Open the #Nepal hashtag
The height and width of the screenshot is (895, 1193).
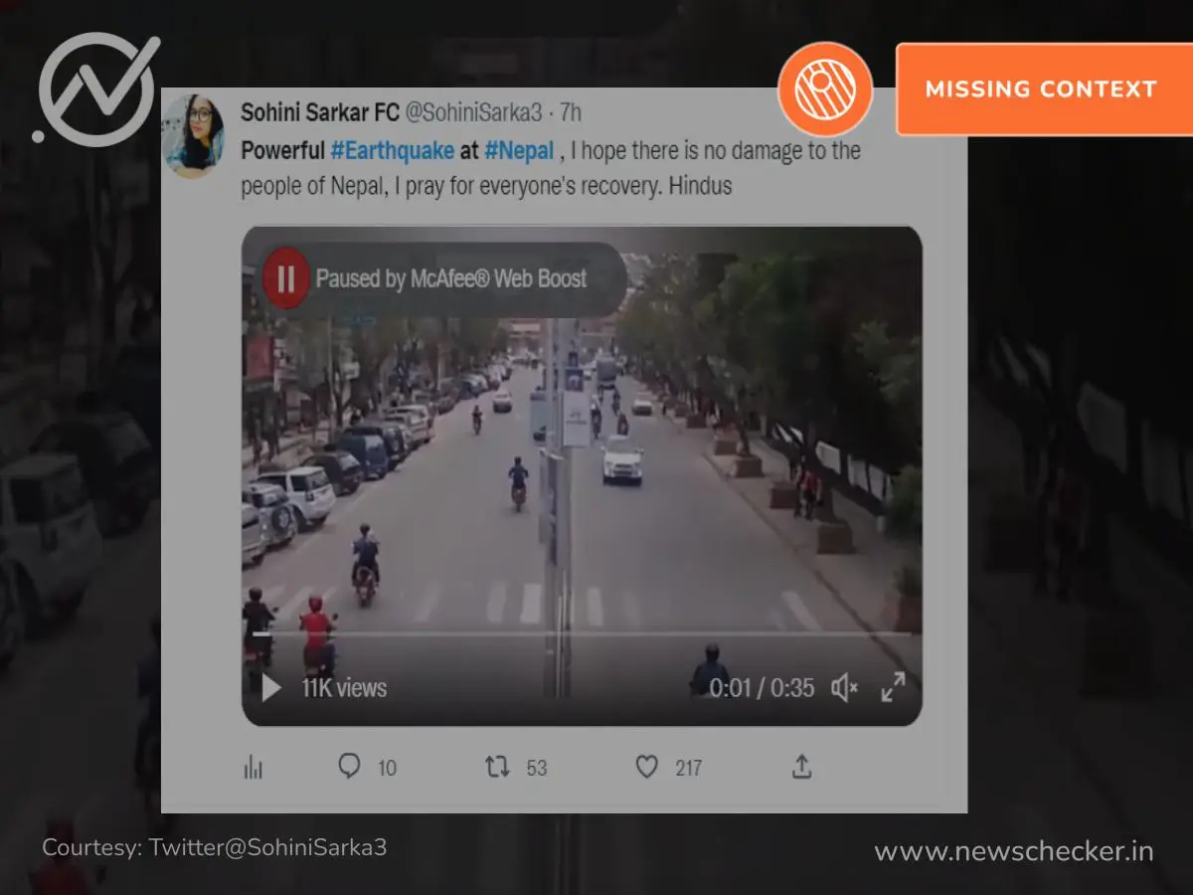coord(520,151)
